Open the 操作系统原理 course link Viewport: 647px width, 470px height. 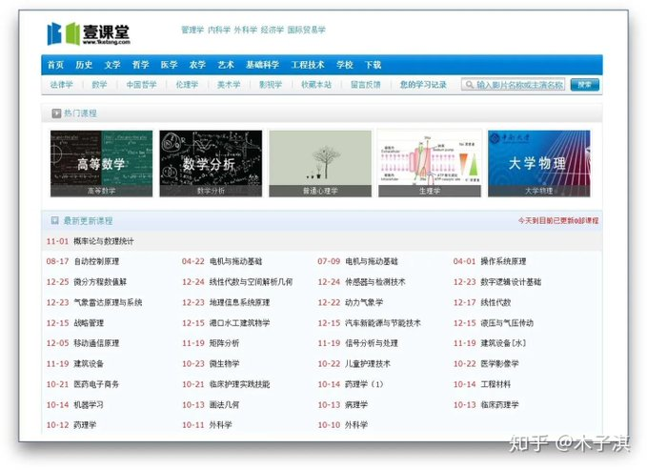pos(503,261)
